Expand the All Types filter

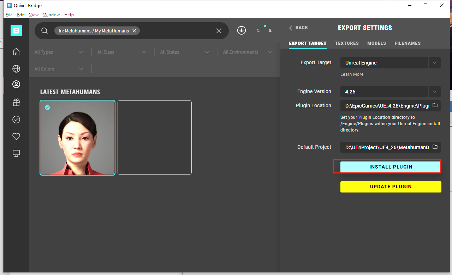pos(59,52)
